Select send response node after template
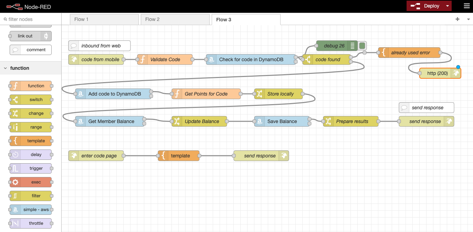The width and height of the screenshot is (473, 232). click(261, 156)
